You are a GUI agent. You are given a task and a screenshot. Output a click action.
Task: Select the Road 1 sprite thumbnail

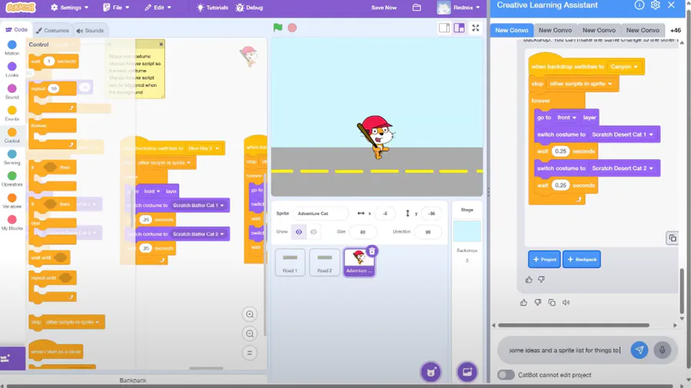click(x=290, y=262)
